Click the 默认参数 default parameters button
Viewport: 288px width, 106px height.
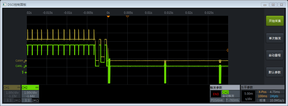275,72
